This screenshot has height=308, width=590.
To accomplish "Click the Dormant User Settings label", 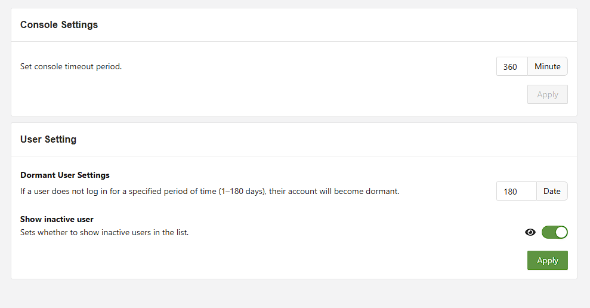I will pyautogui.click(x=65, y=175).
